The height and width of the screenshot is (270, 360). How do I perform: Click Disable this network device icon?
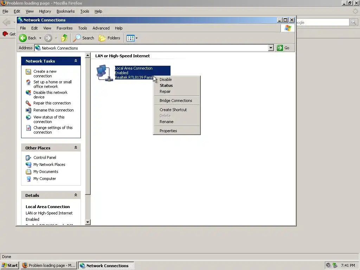pos(28,93)
